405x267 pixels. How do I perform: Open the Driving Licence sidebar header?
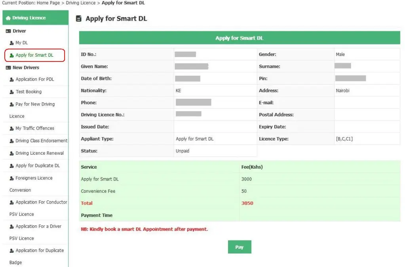click(35, 17)
